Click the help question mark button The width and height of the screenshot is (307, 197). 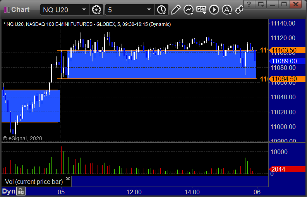(249, 4)
